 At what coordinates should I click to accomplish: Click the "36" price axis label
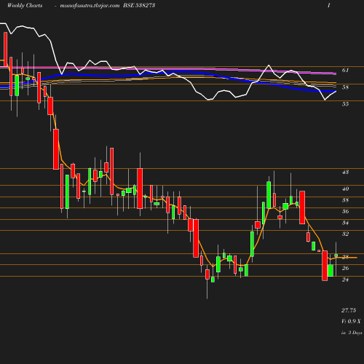point(345,211)
